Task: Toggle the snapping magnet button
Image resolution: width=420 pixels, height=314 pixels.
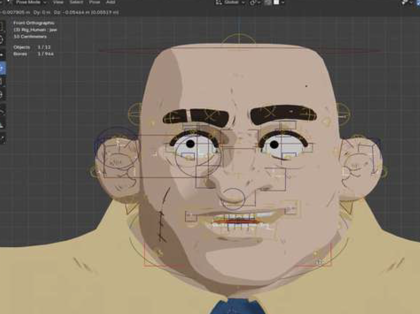Action: pyautogui.click(x=268, y=3)
